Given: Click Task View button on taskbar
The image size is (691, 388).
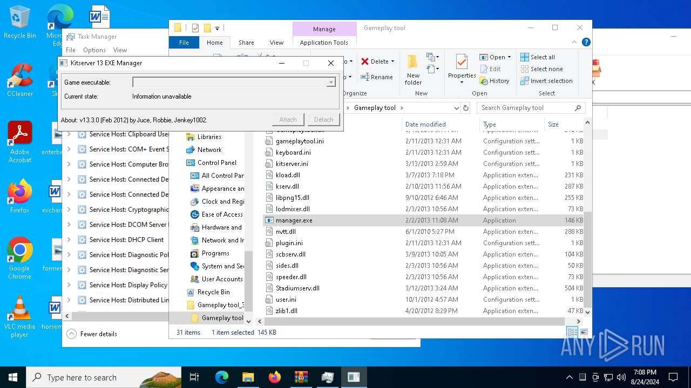Looking at the screenshot, I should 194,377.
